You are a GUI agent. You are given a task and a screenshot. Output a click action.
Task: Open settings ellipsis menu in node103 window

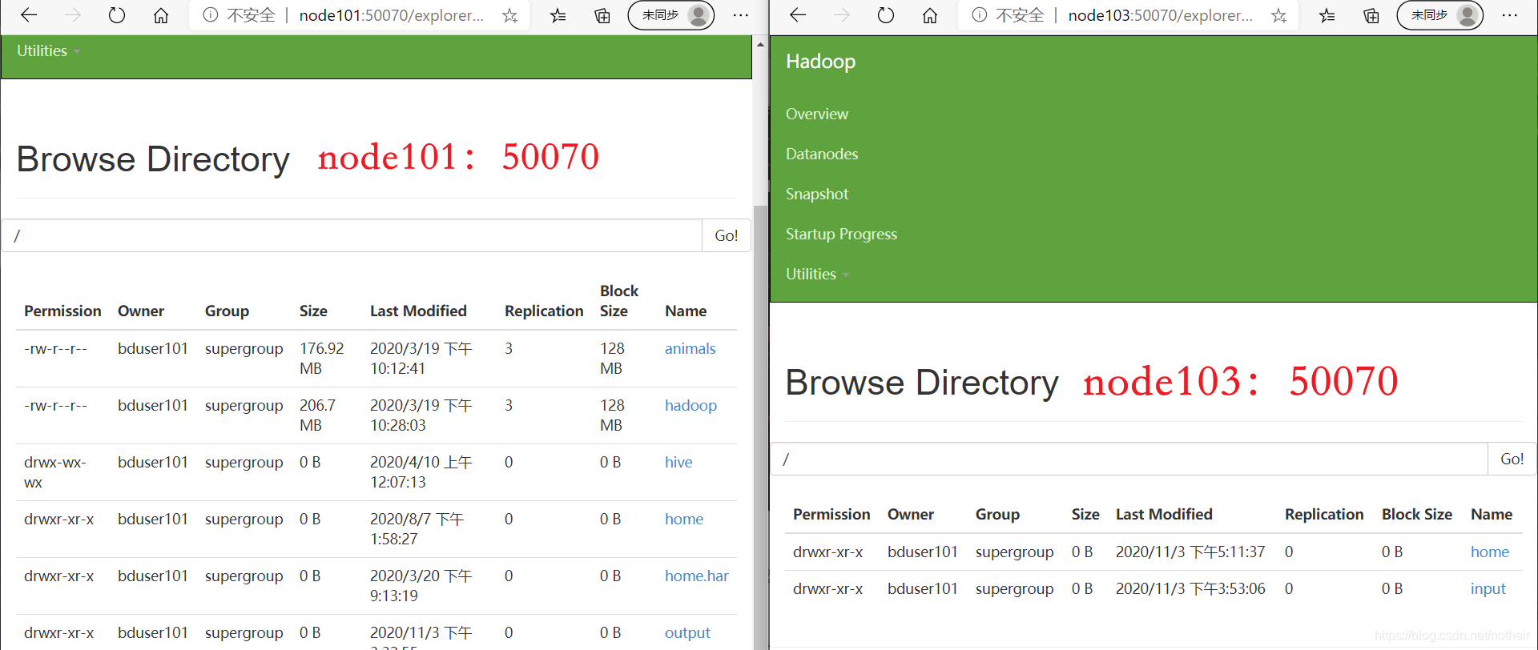[x=1510, y=15]
